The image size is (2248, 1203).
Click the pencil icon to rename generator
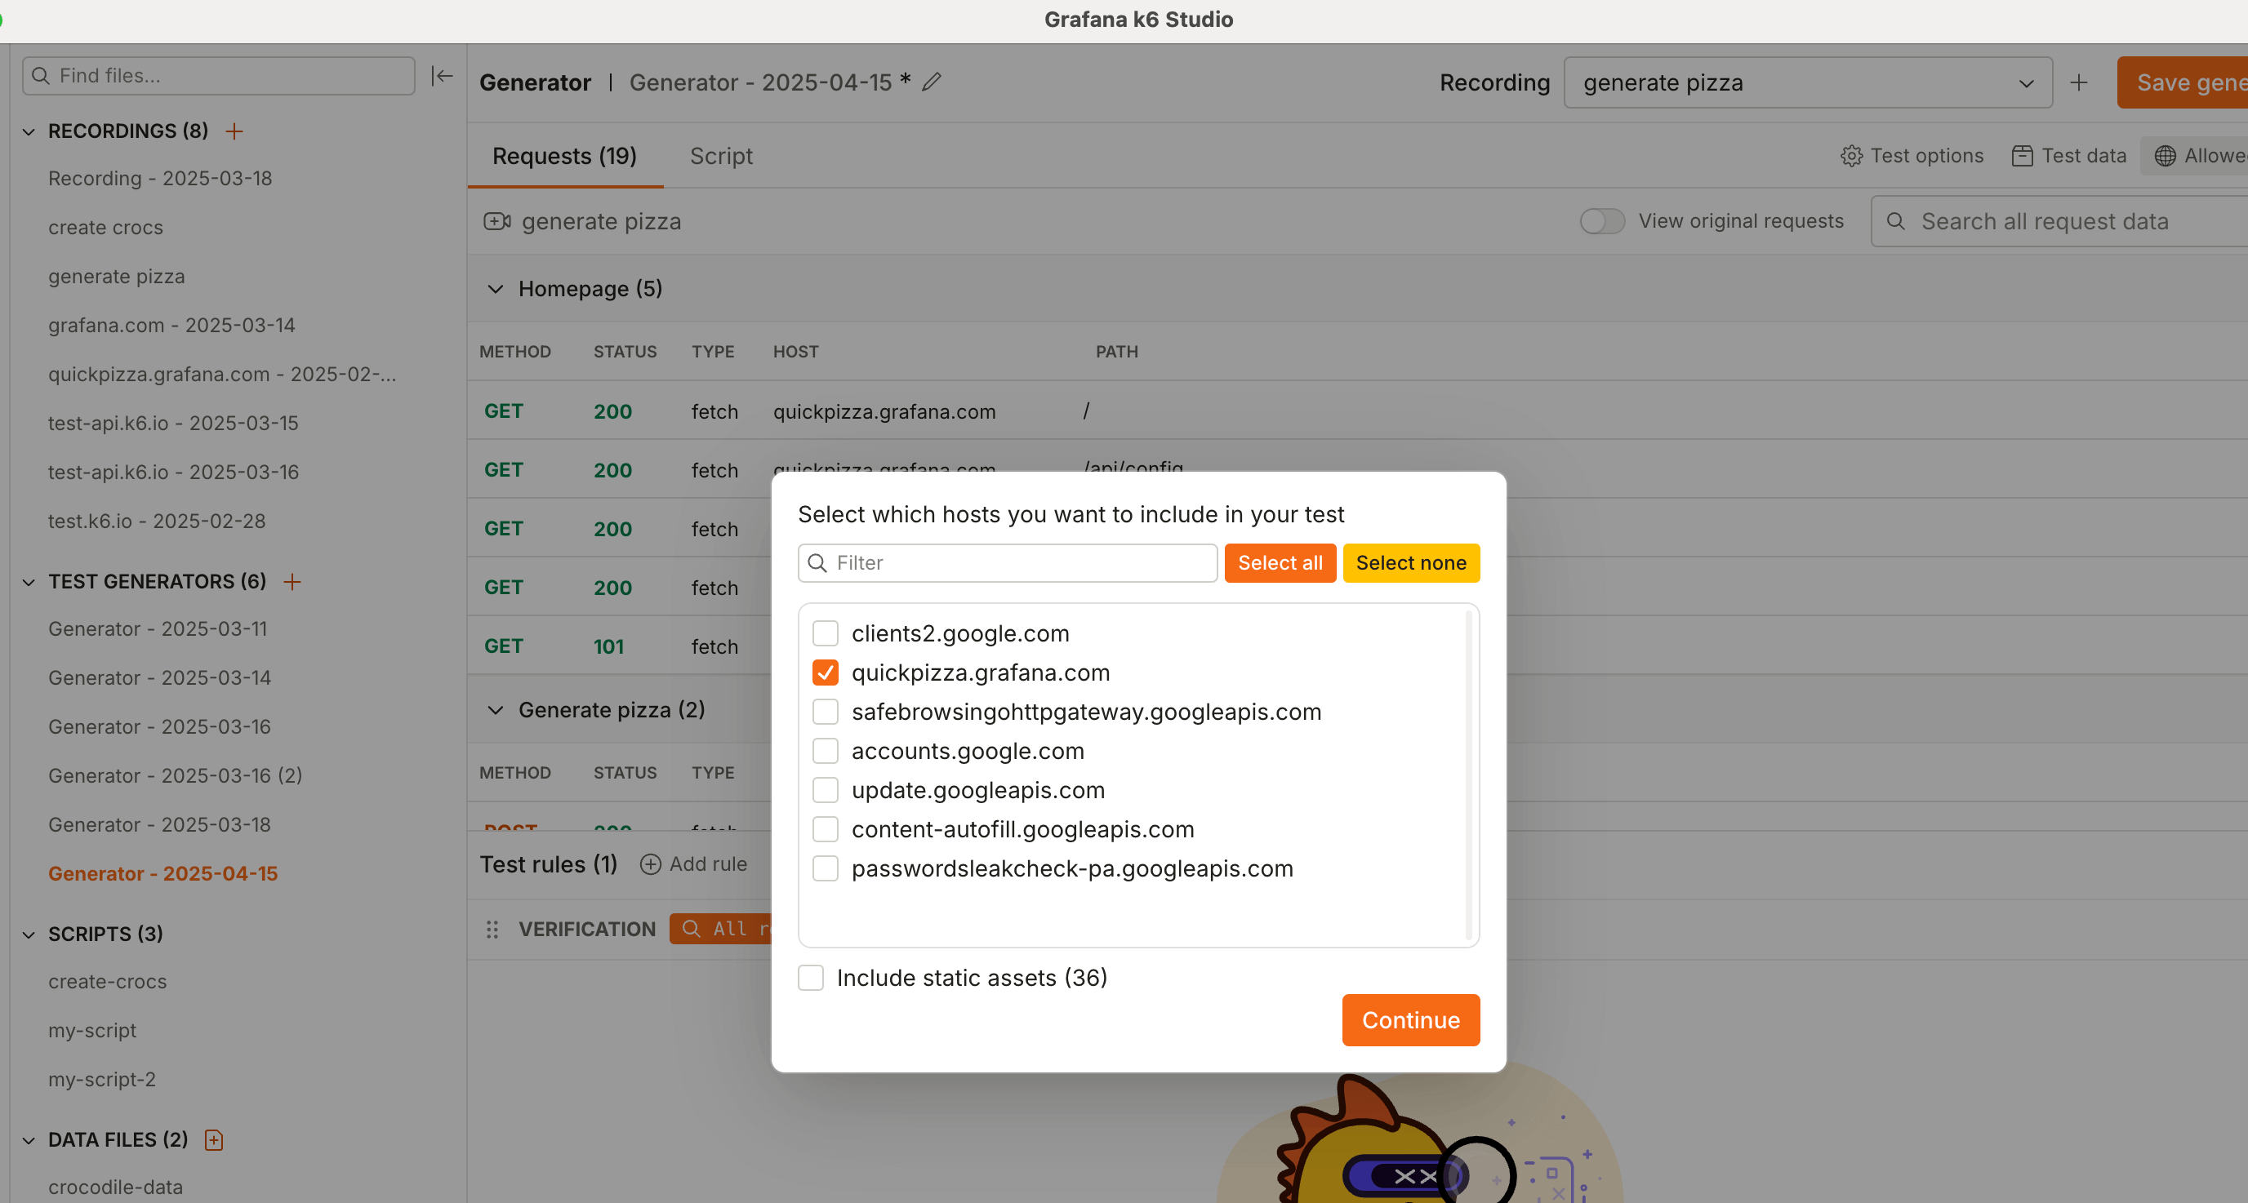click(932, 82)
